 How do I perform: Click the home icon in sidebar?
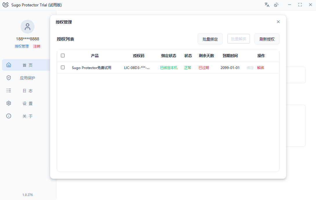(9, 65)
